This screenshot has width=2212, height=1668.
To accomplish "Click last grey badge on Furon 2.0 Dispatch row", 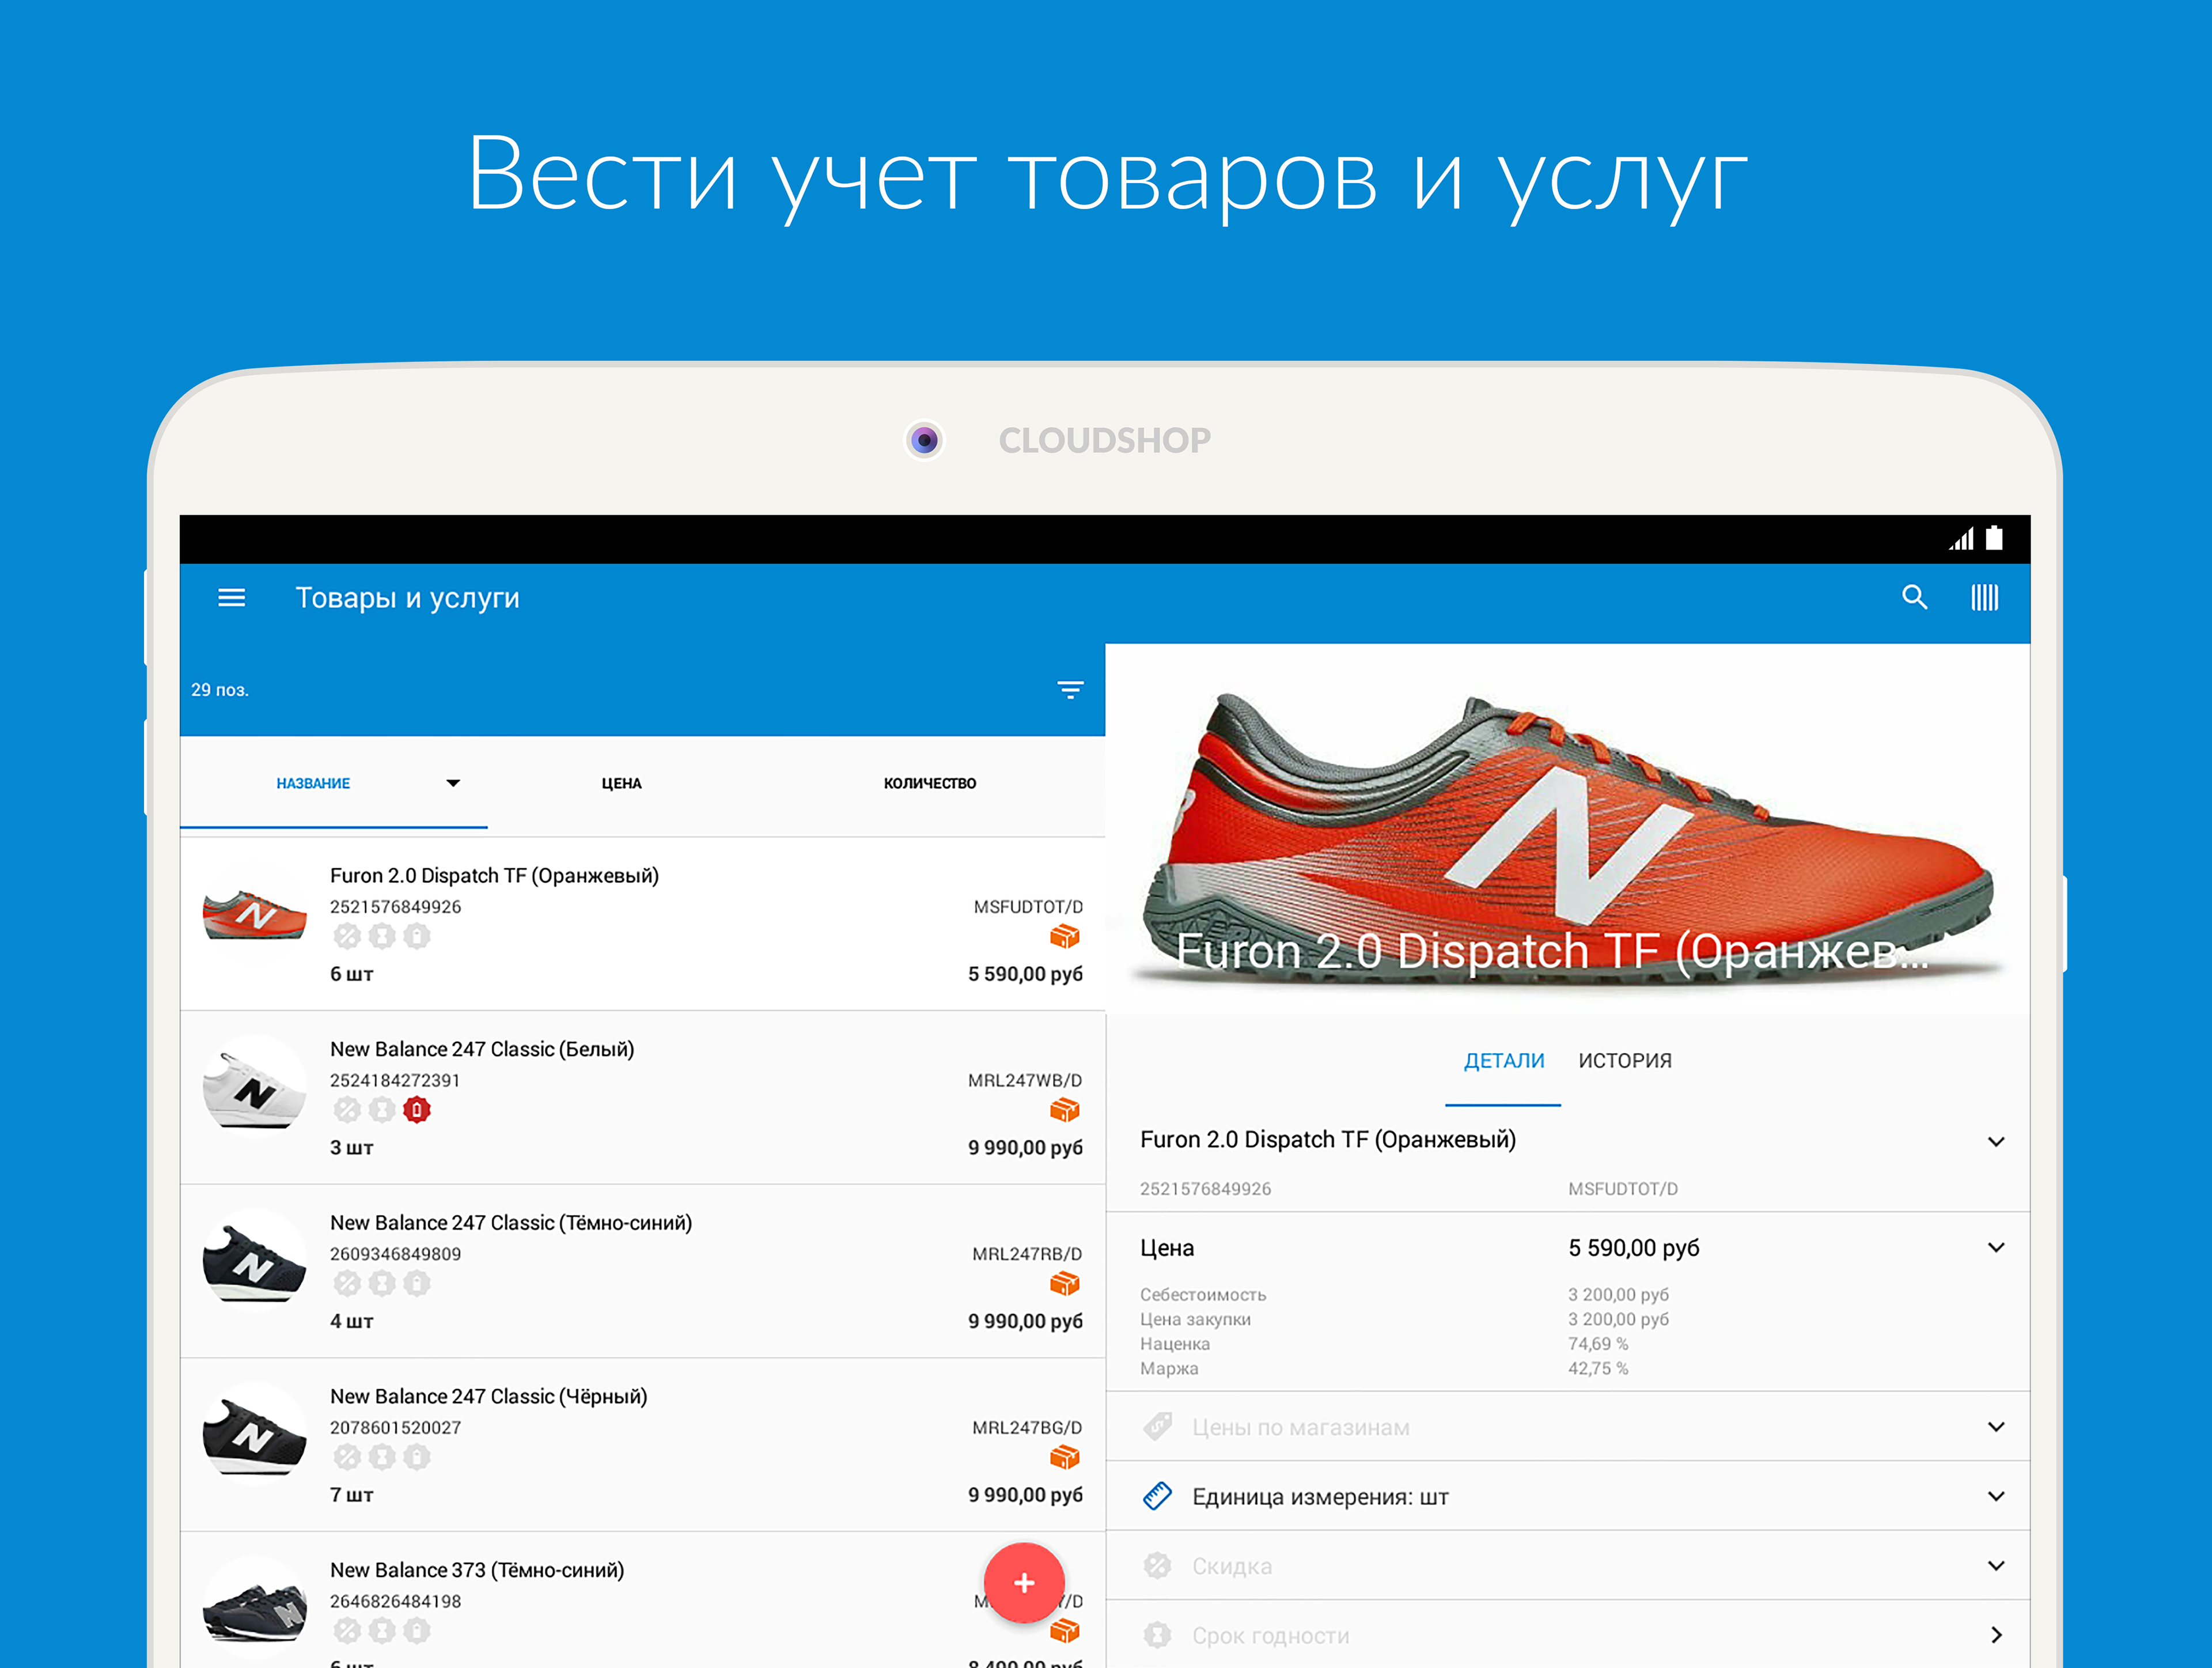I will coord(417,937).
